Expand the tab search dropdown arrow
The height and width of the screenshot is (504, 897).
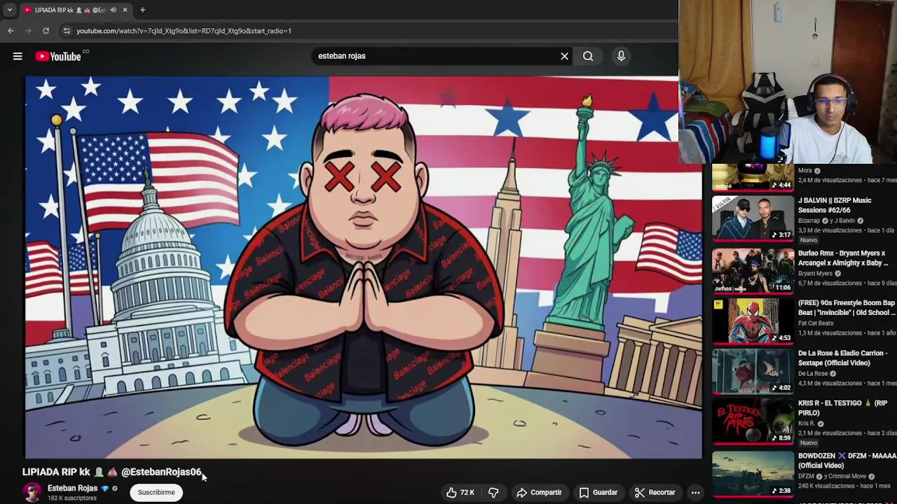(9, 10)
